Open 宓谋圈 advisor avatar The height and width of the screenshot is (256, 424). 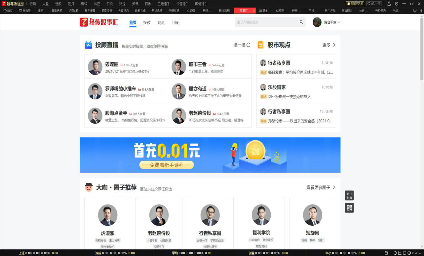click(x=95, y=67)
